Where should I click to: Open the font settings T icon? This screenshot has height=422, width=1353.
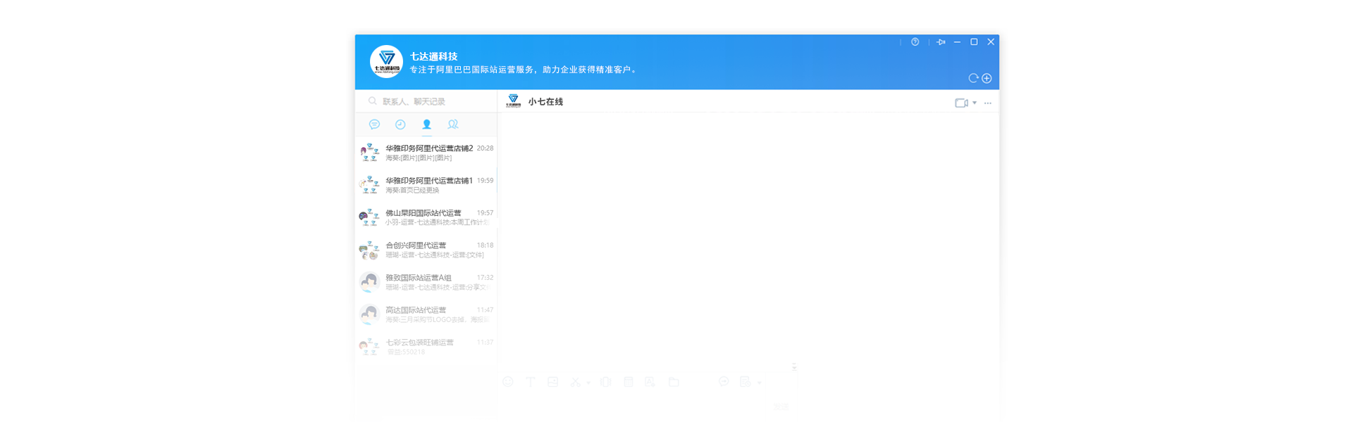531,382
